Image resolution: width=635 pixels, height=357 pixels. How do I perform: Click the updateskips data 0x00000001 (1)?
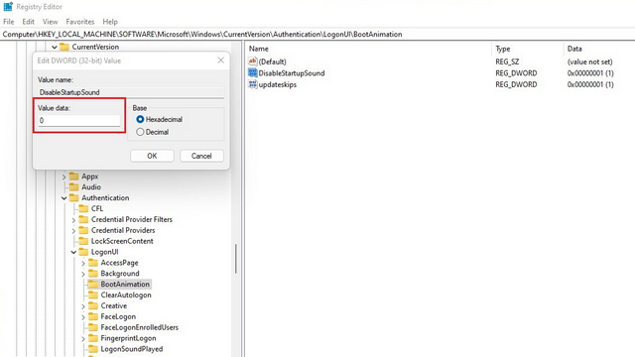(x=590, y=84)
